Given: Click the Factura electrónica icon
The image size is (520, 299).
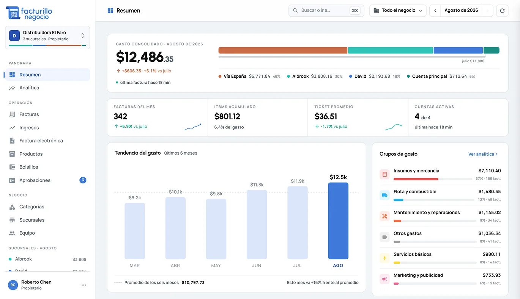Looking at the screenshot, I should click(12, 141).
